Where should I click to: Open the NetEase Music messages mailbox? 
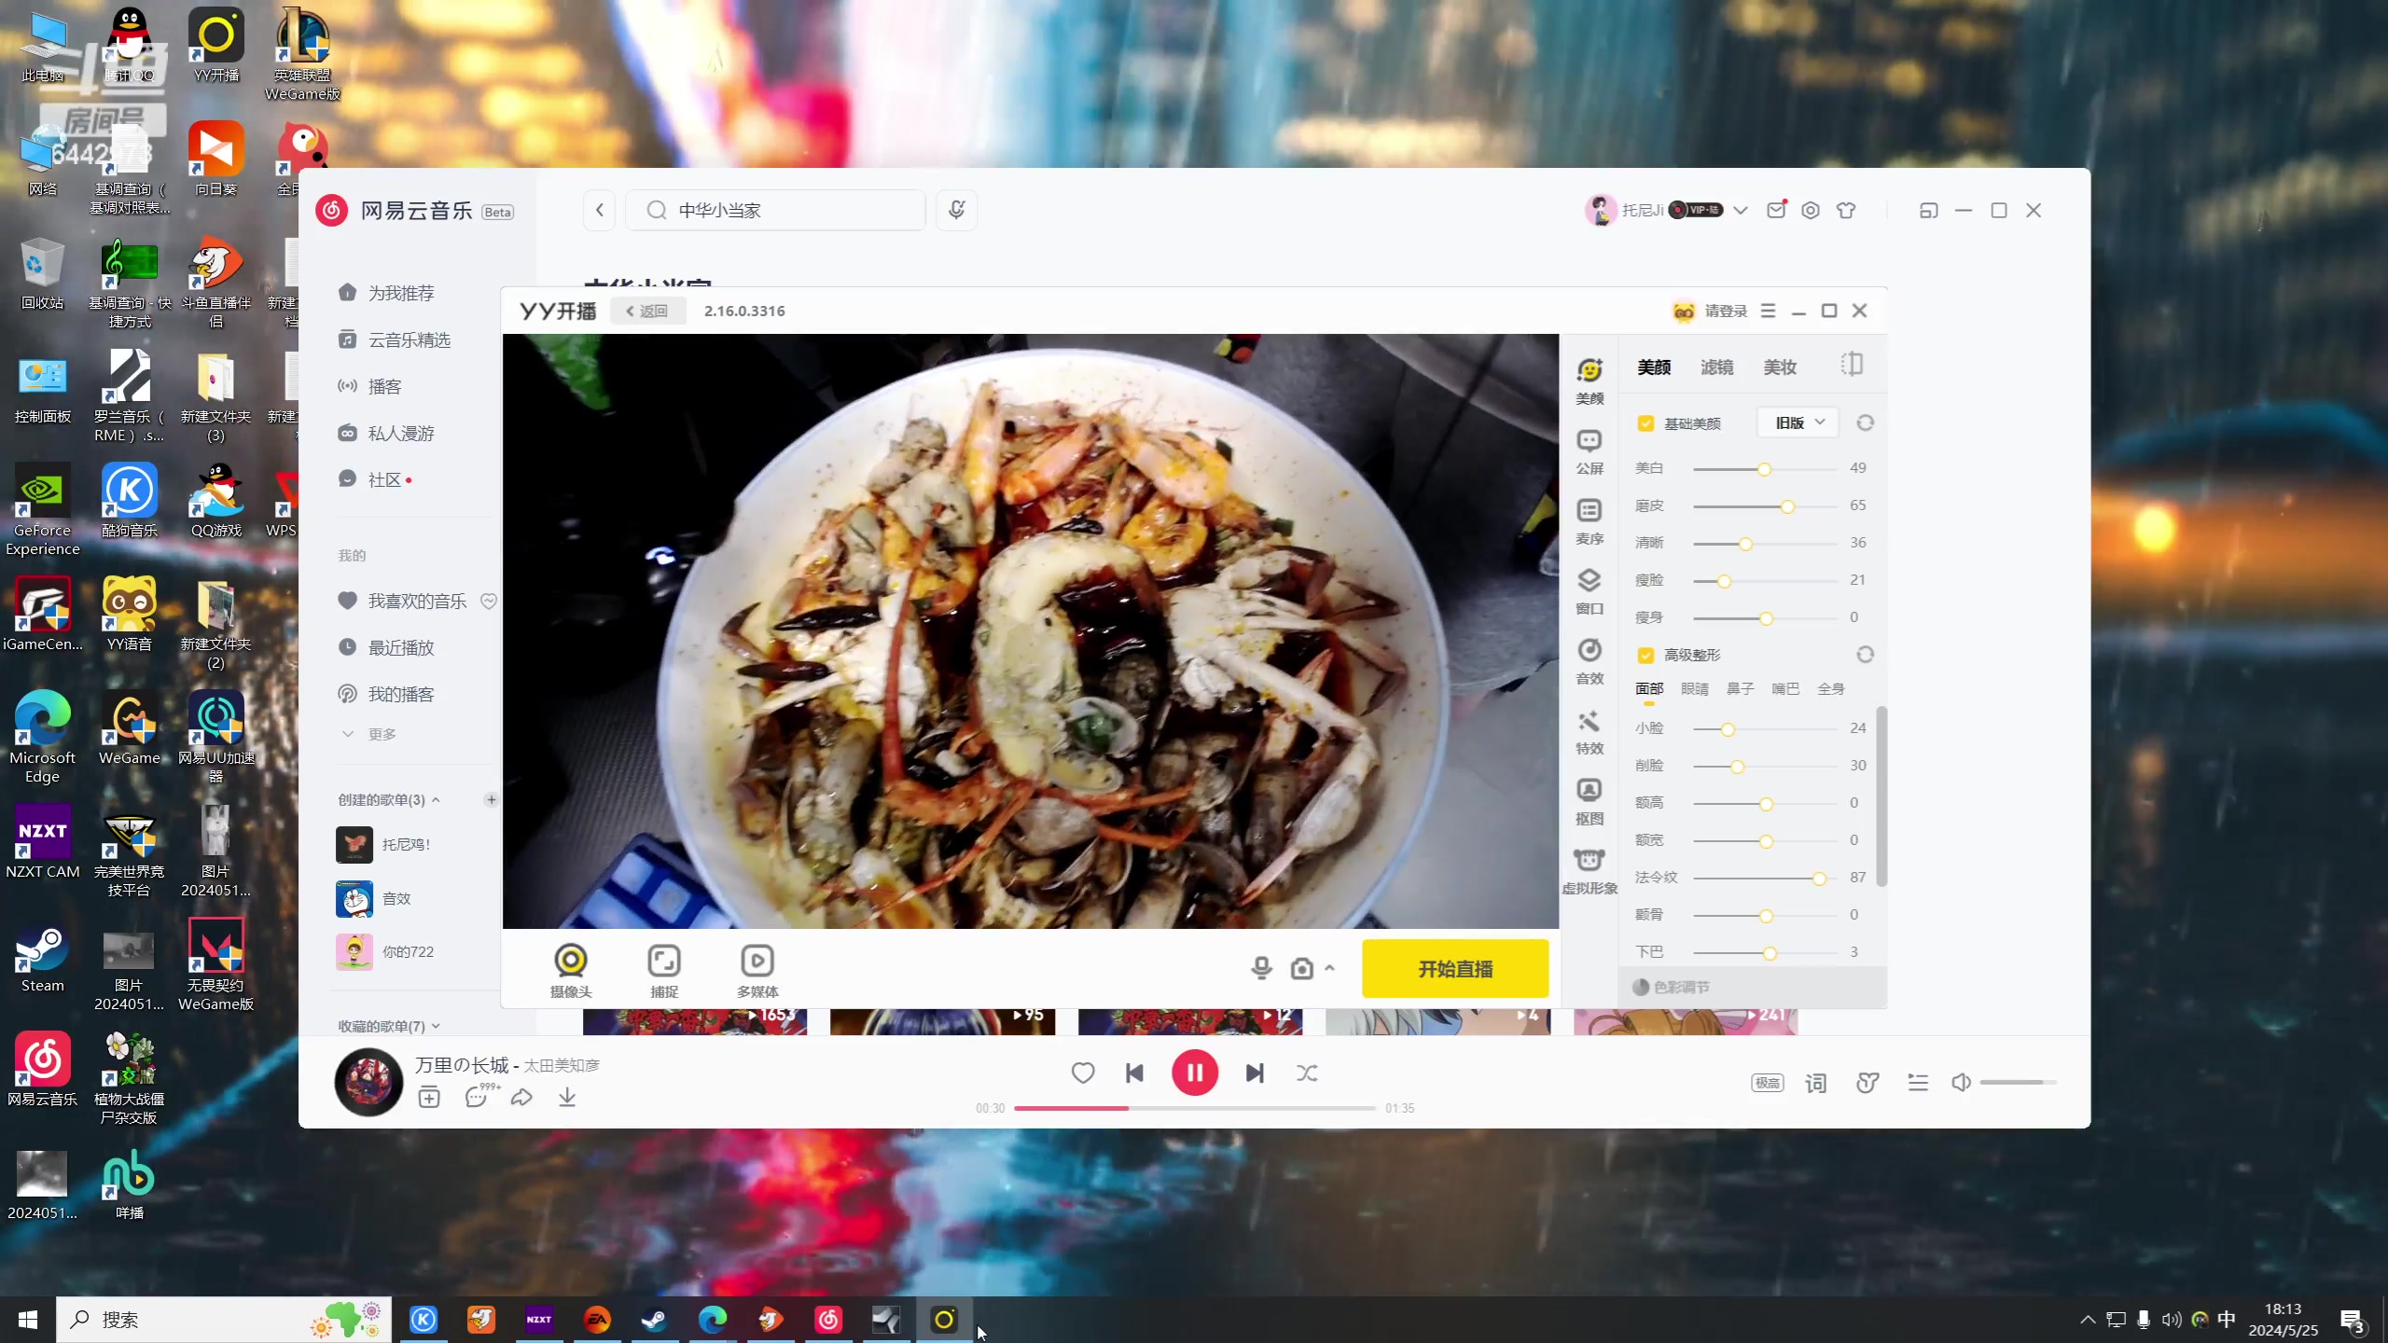1776,211
